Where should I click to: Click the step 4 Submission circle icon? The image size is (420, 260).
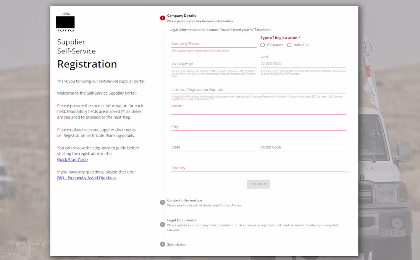coord(162,244)
